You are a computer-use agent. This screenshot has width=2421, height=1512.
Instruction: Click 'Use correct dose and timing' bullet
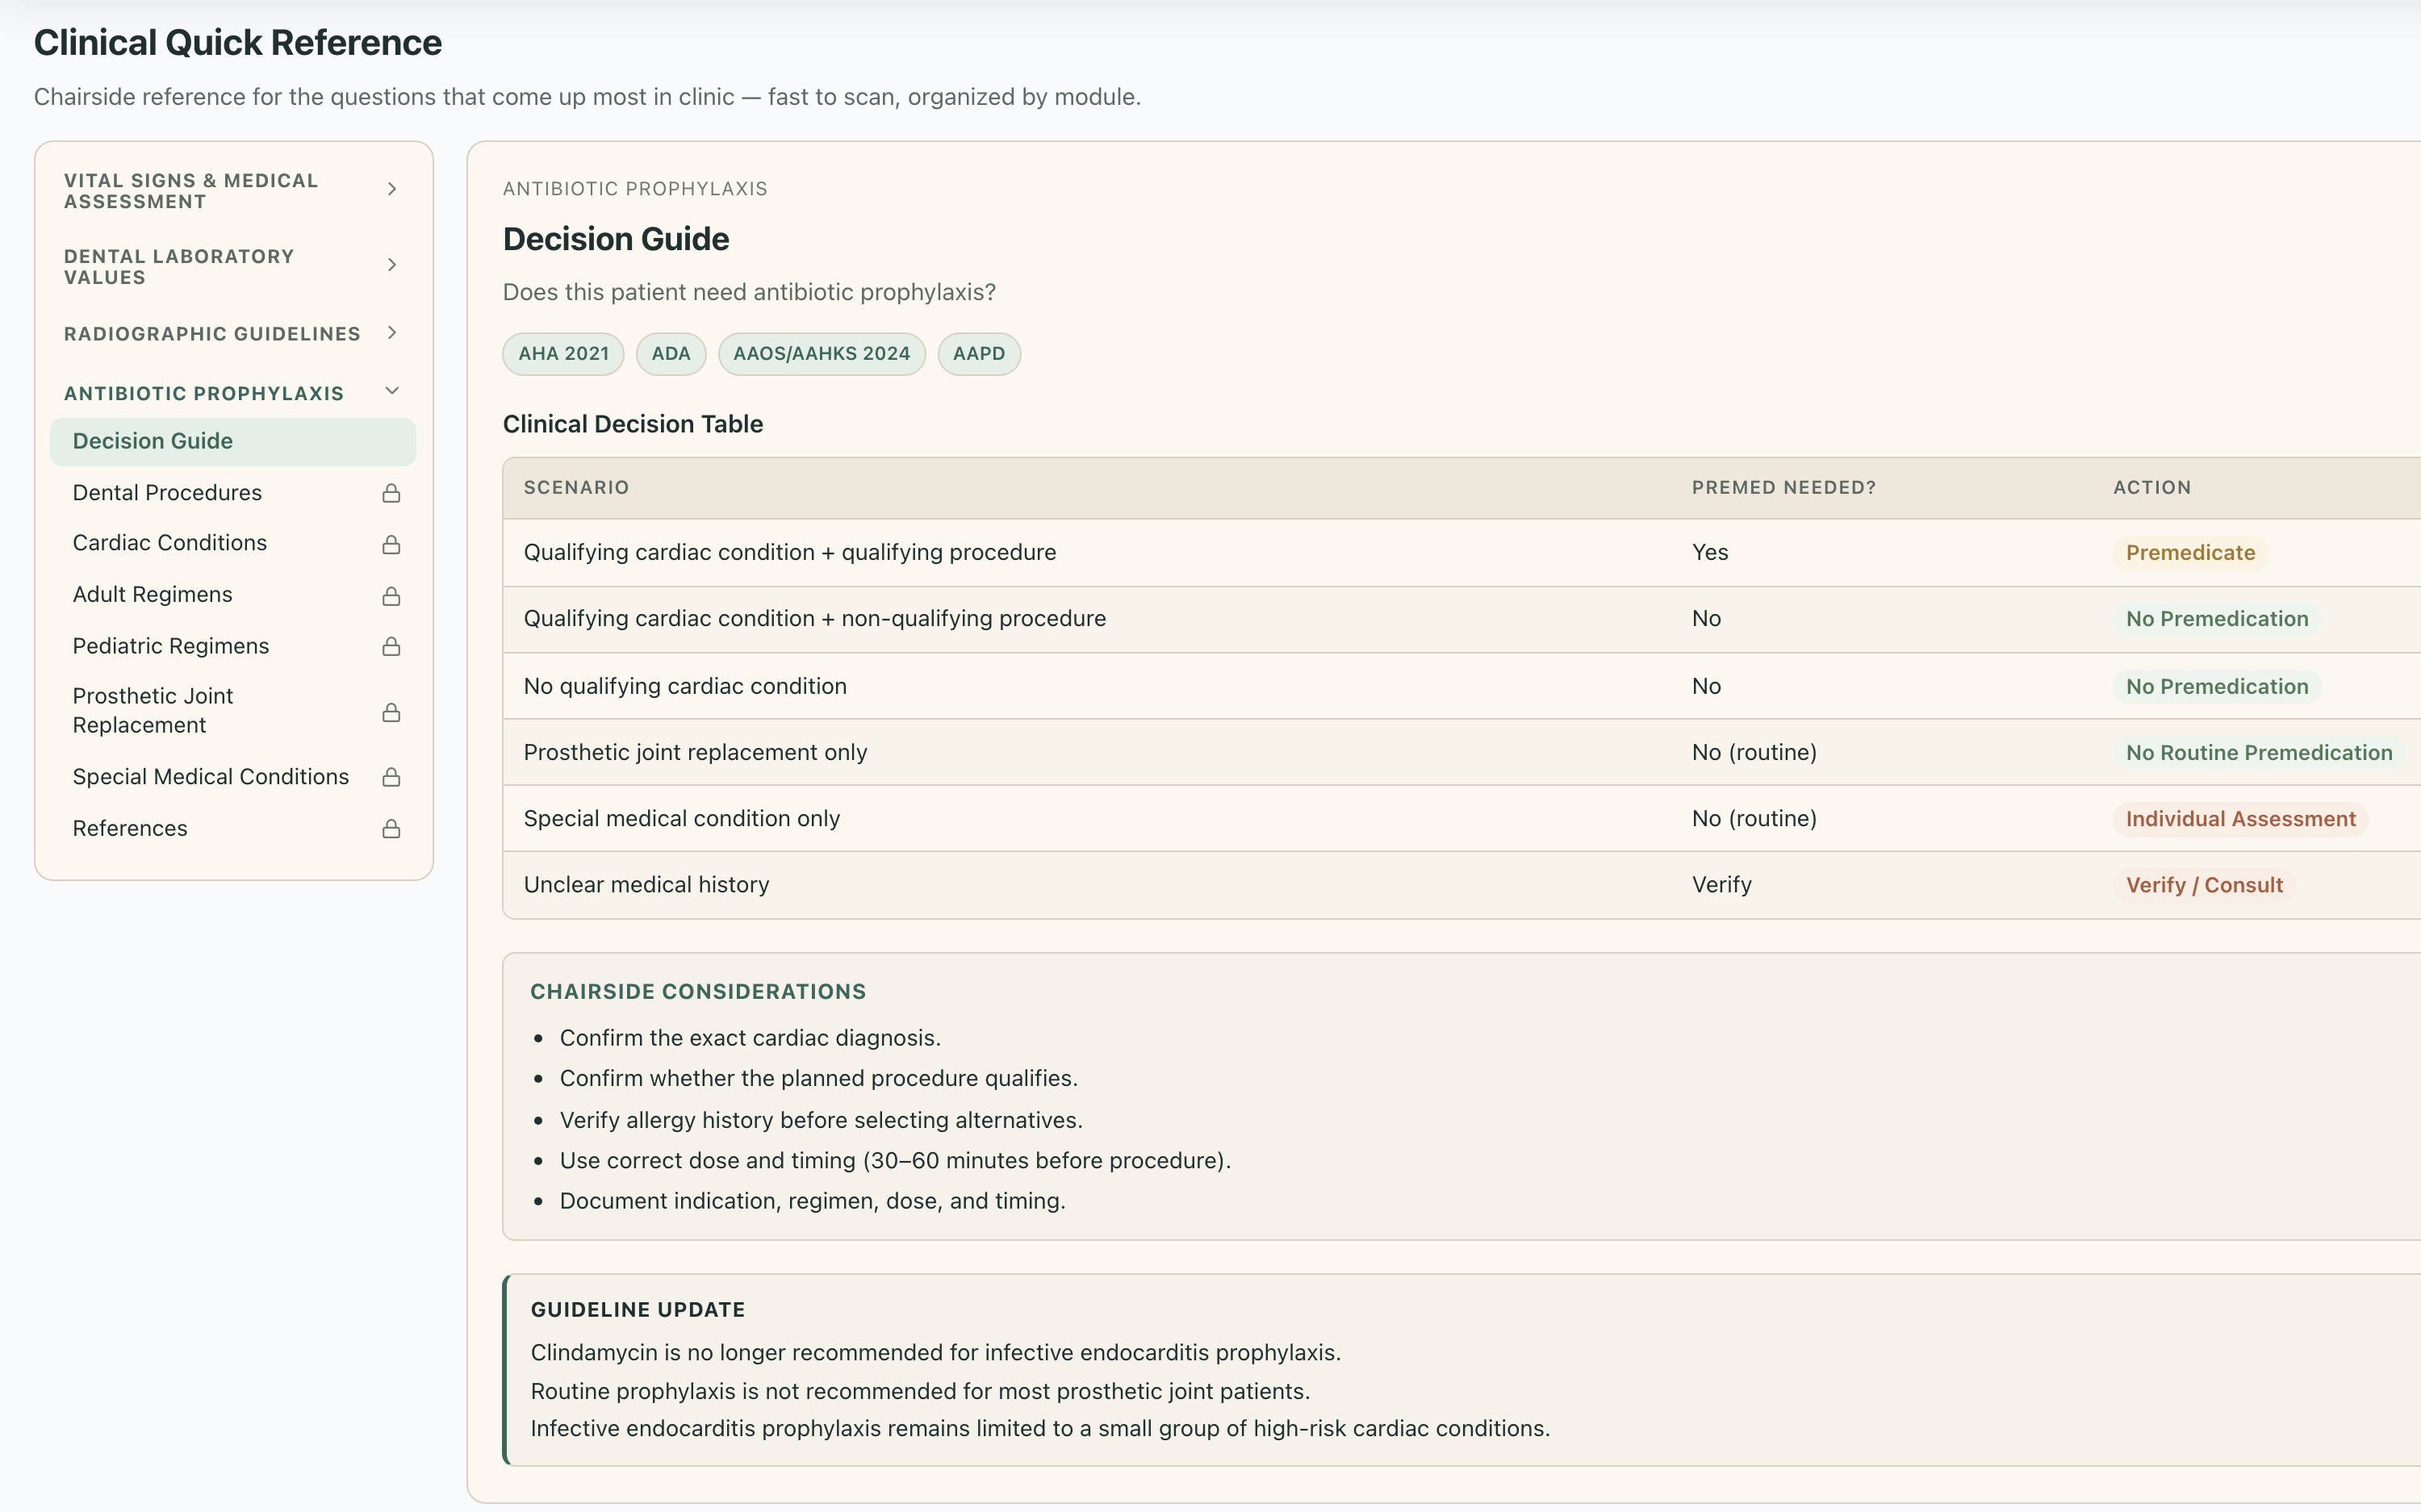(895, 1161)
